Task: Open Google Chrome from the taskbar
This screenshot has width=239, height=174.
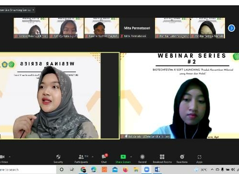Action: [x=83, y=170]
